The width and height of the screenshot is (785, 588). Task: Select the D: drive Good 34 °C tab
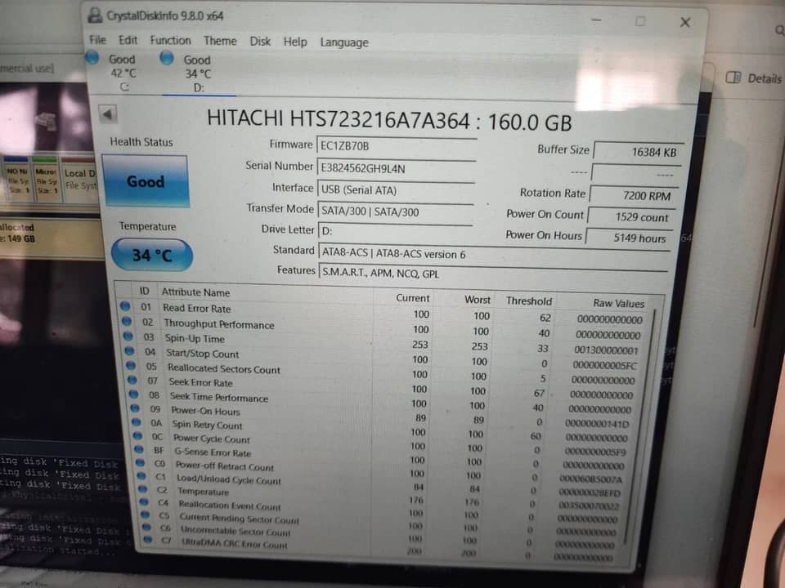(191, 73)
